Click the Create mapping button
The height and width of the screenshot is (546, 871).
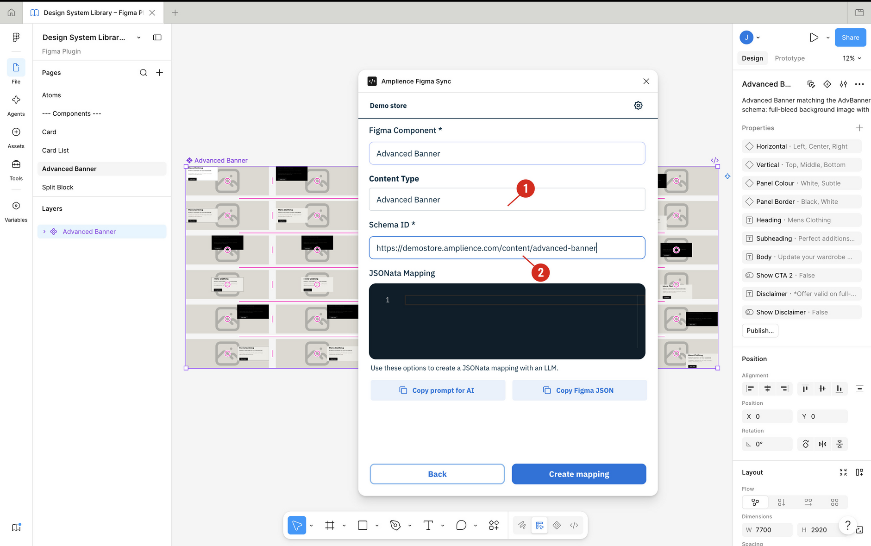point(579,474)
